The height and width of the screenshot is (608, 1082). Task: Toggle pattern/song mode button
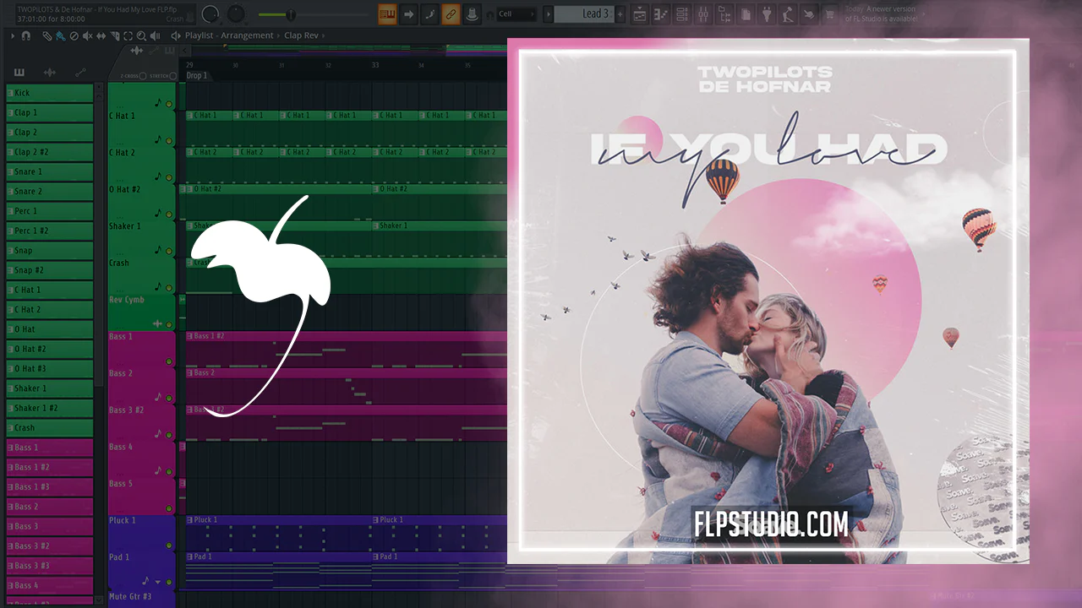(x=388, y=14)
